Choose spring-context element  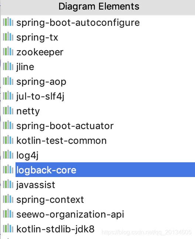98,200
